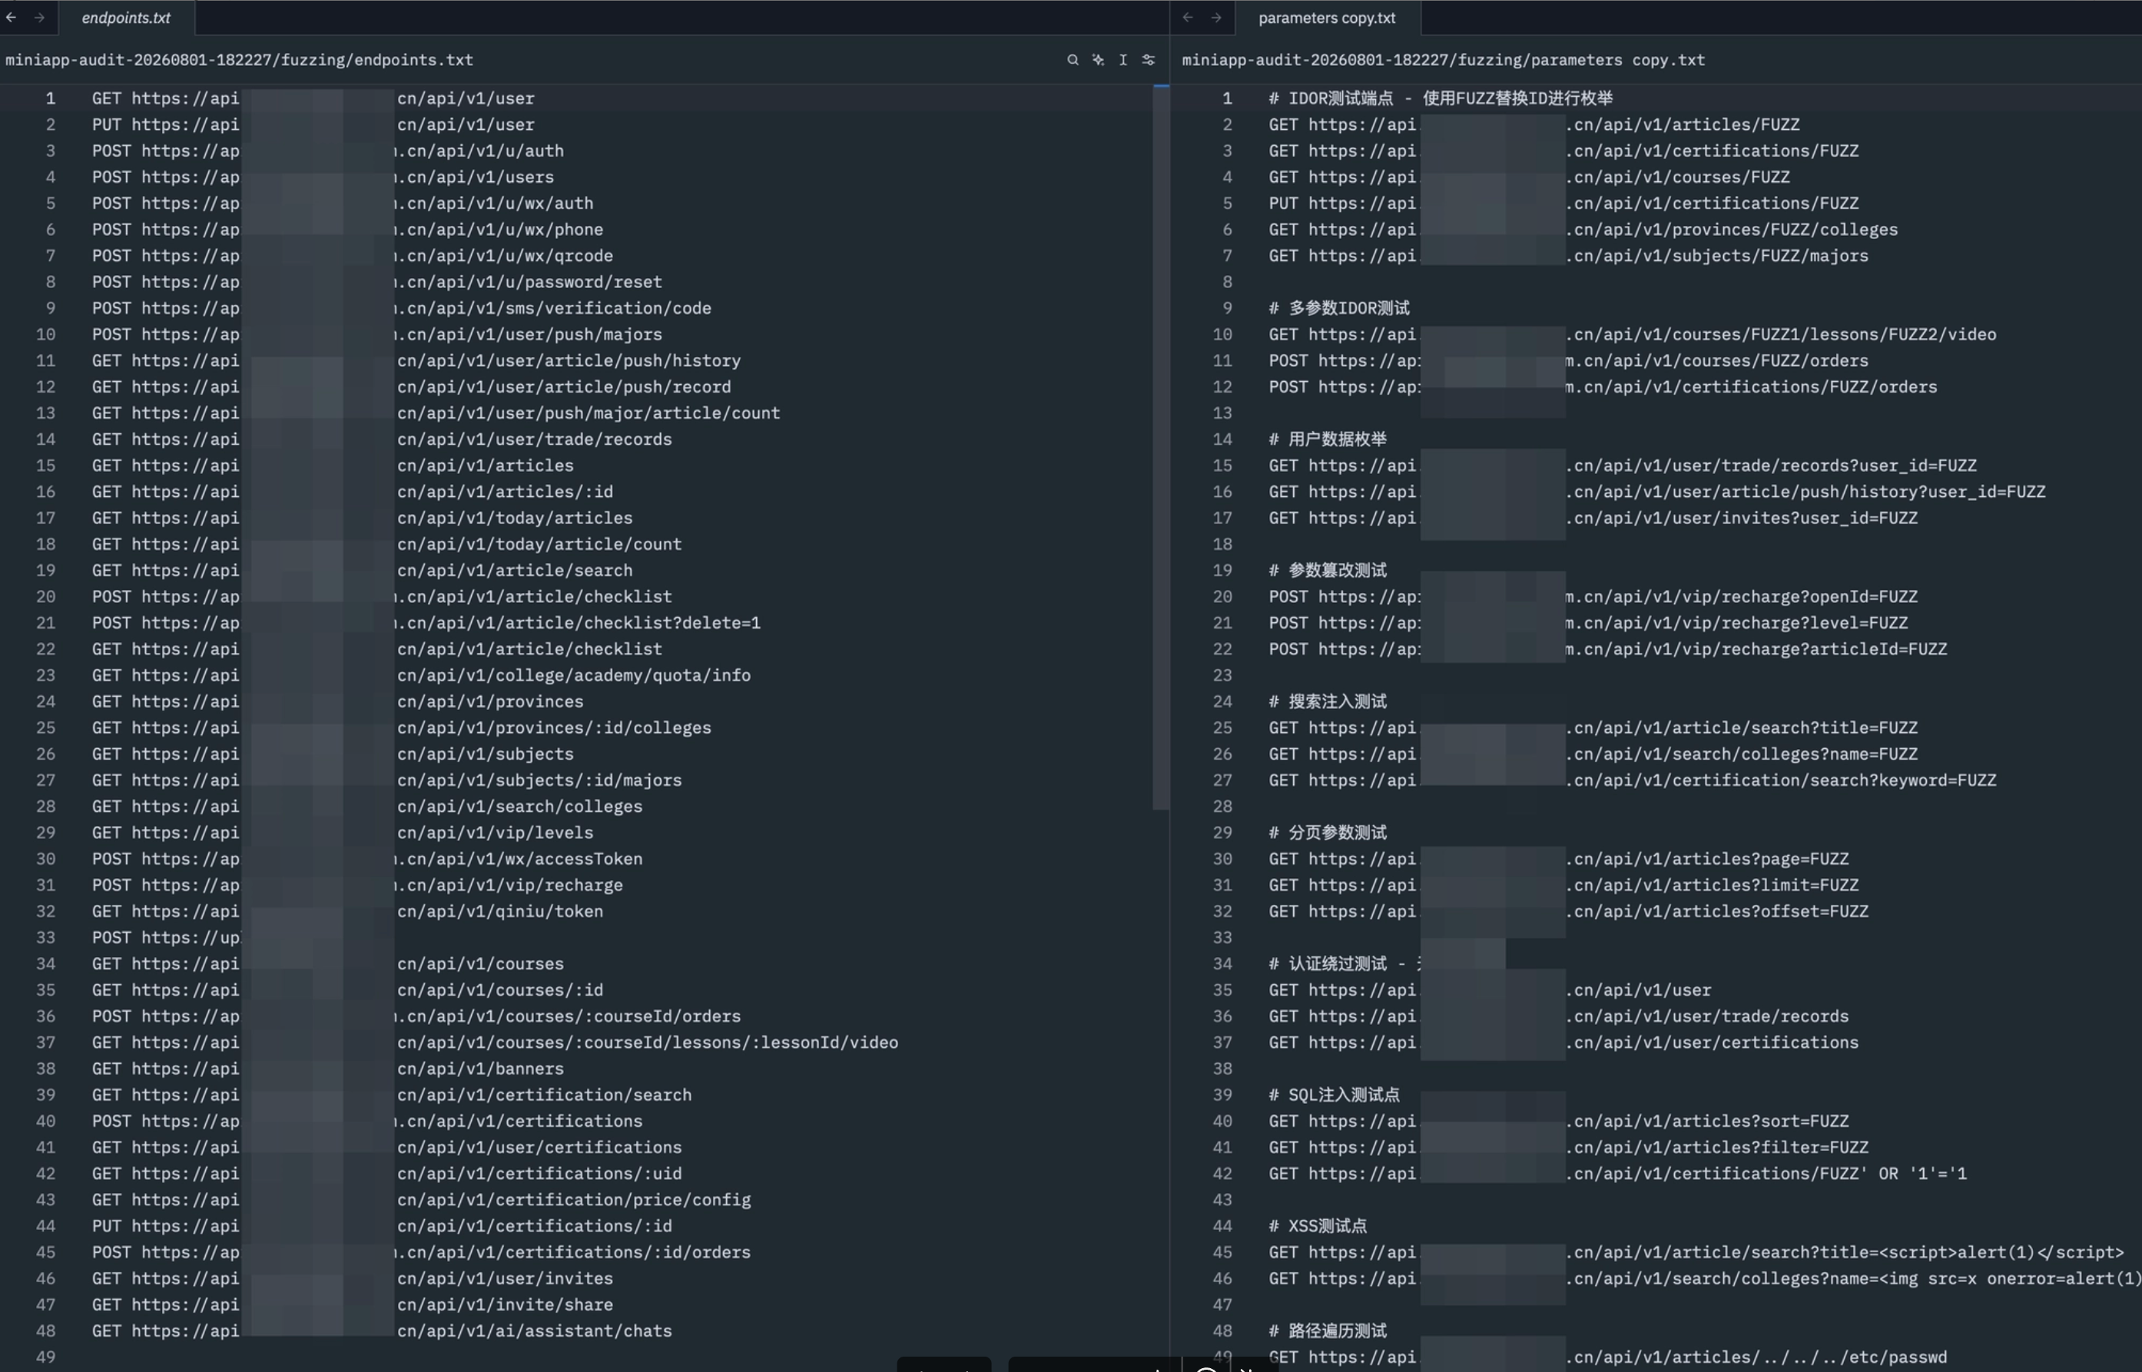The width and height of the screenshot is (2142, 1372).
Task: Click the "/vip/recharge?openId=FUZZ" line
Action: point(1593,597)
